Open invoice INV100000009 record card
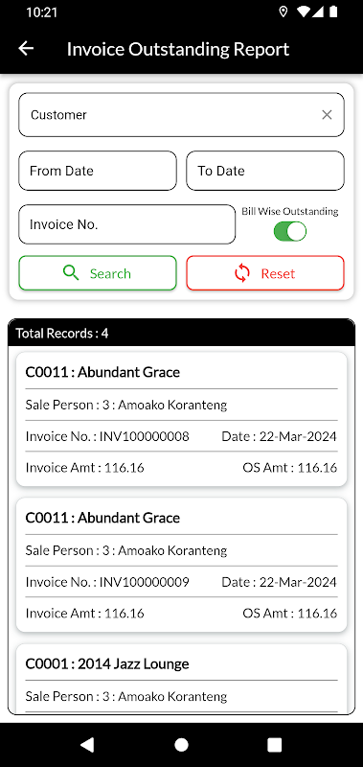The image size is (363, 767). pyautogui.click(x=181, y=565)
